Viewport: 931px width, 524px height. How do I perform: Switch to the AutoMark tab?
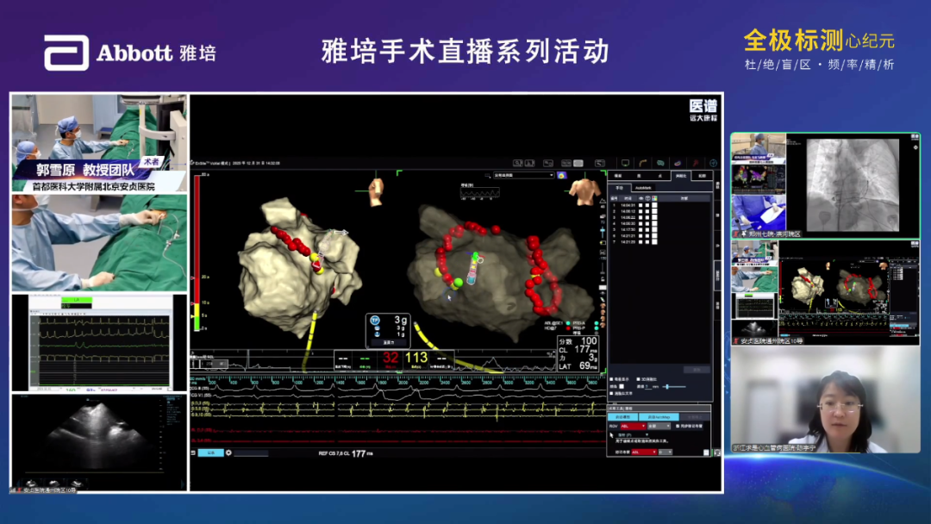643,187
